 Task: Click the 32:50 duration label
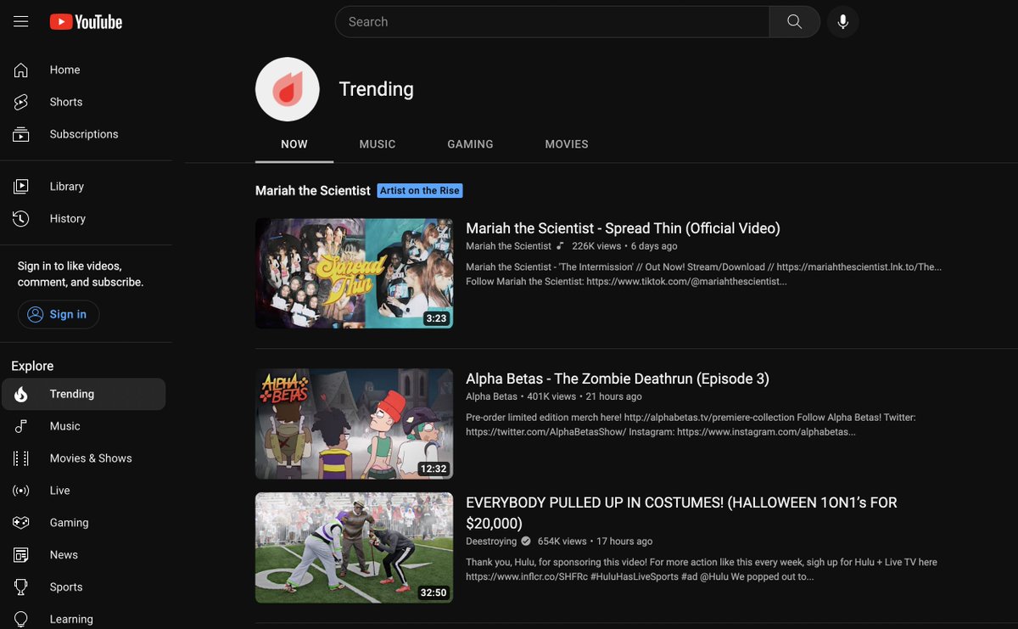433,592
